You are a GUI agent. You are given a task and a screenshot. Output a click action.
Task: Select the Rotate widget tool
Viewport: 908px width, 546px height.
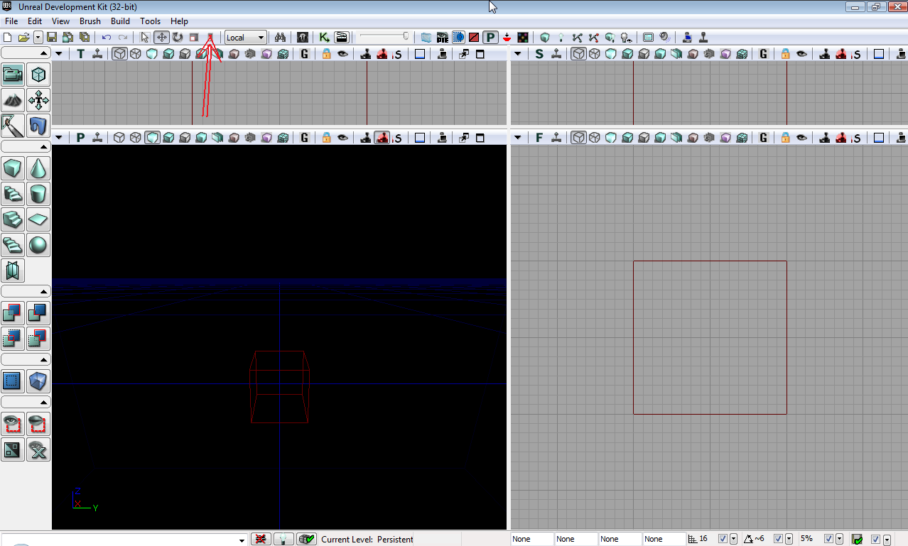click(x=178, y=38)
